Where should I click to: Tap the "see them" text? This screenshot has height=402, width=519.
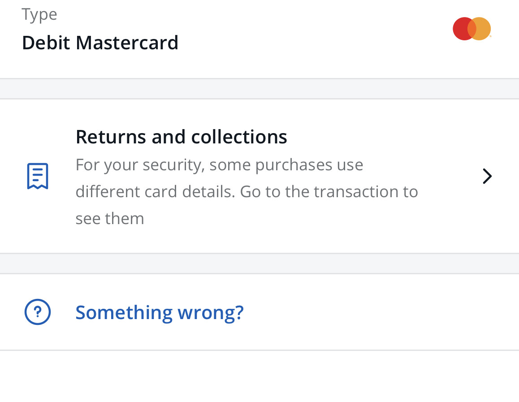pyautogui.click(x=110, y=219)
